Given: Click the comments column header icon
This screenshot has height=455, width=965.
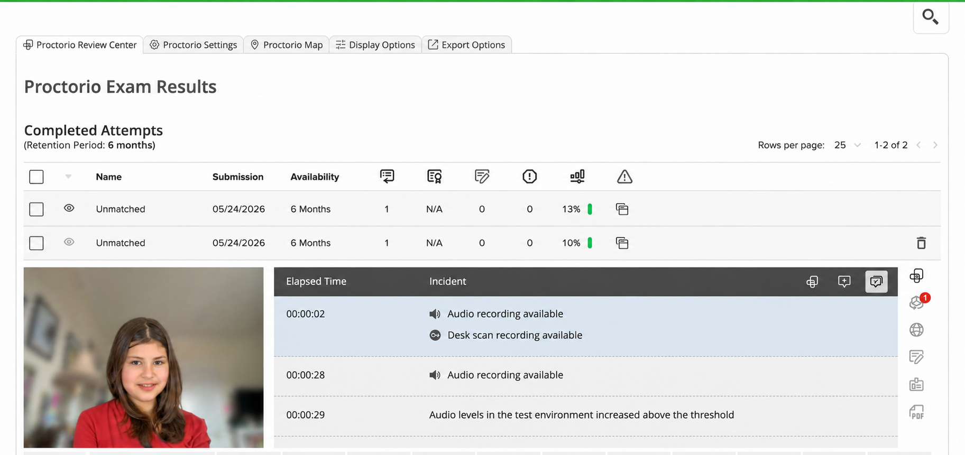Looking at the screenshot, I should click(x=387, y=176).
